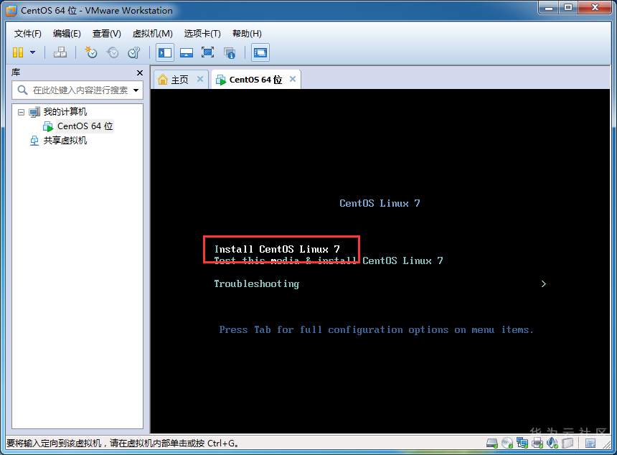Select 共享虚拟机 in the library tree

click(x=65, y=141)
